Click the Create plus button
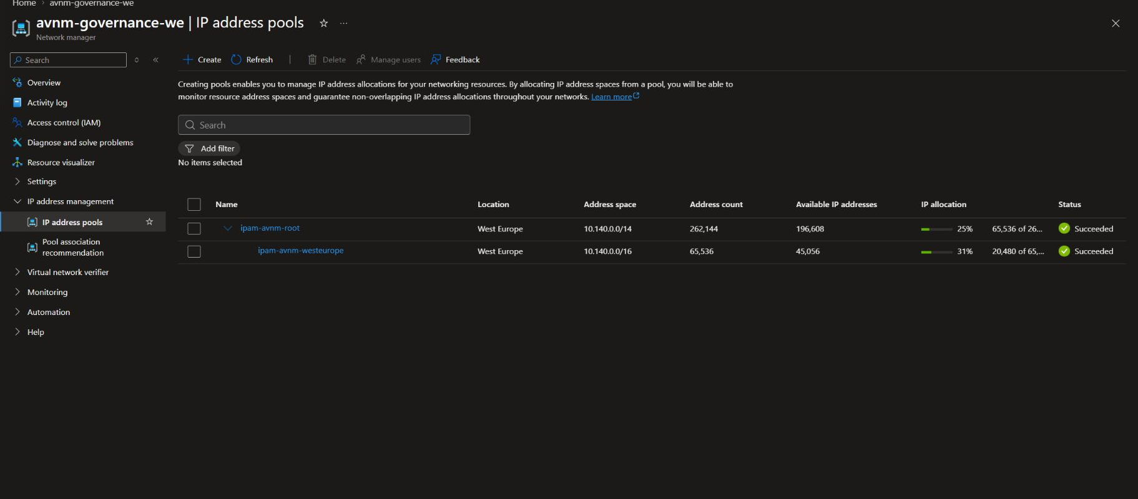 202,60
